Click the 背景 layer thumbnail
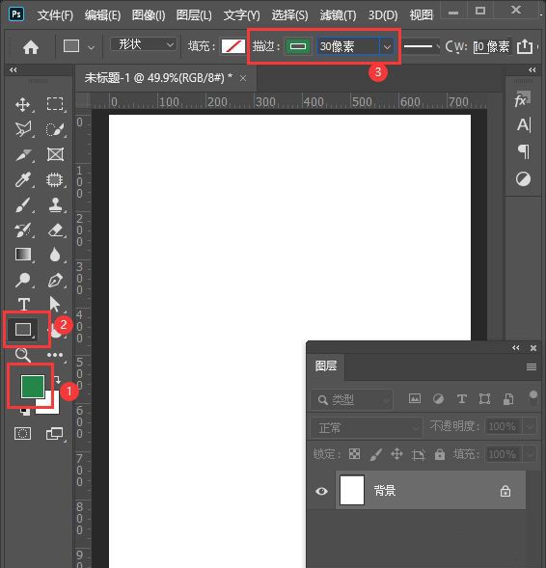546x568 pixels. click(352, 490)
